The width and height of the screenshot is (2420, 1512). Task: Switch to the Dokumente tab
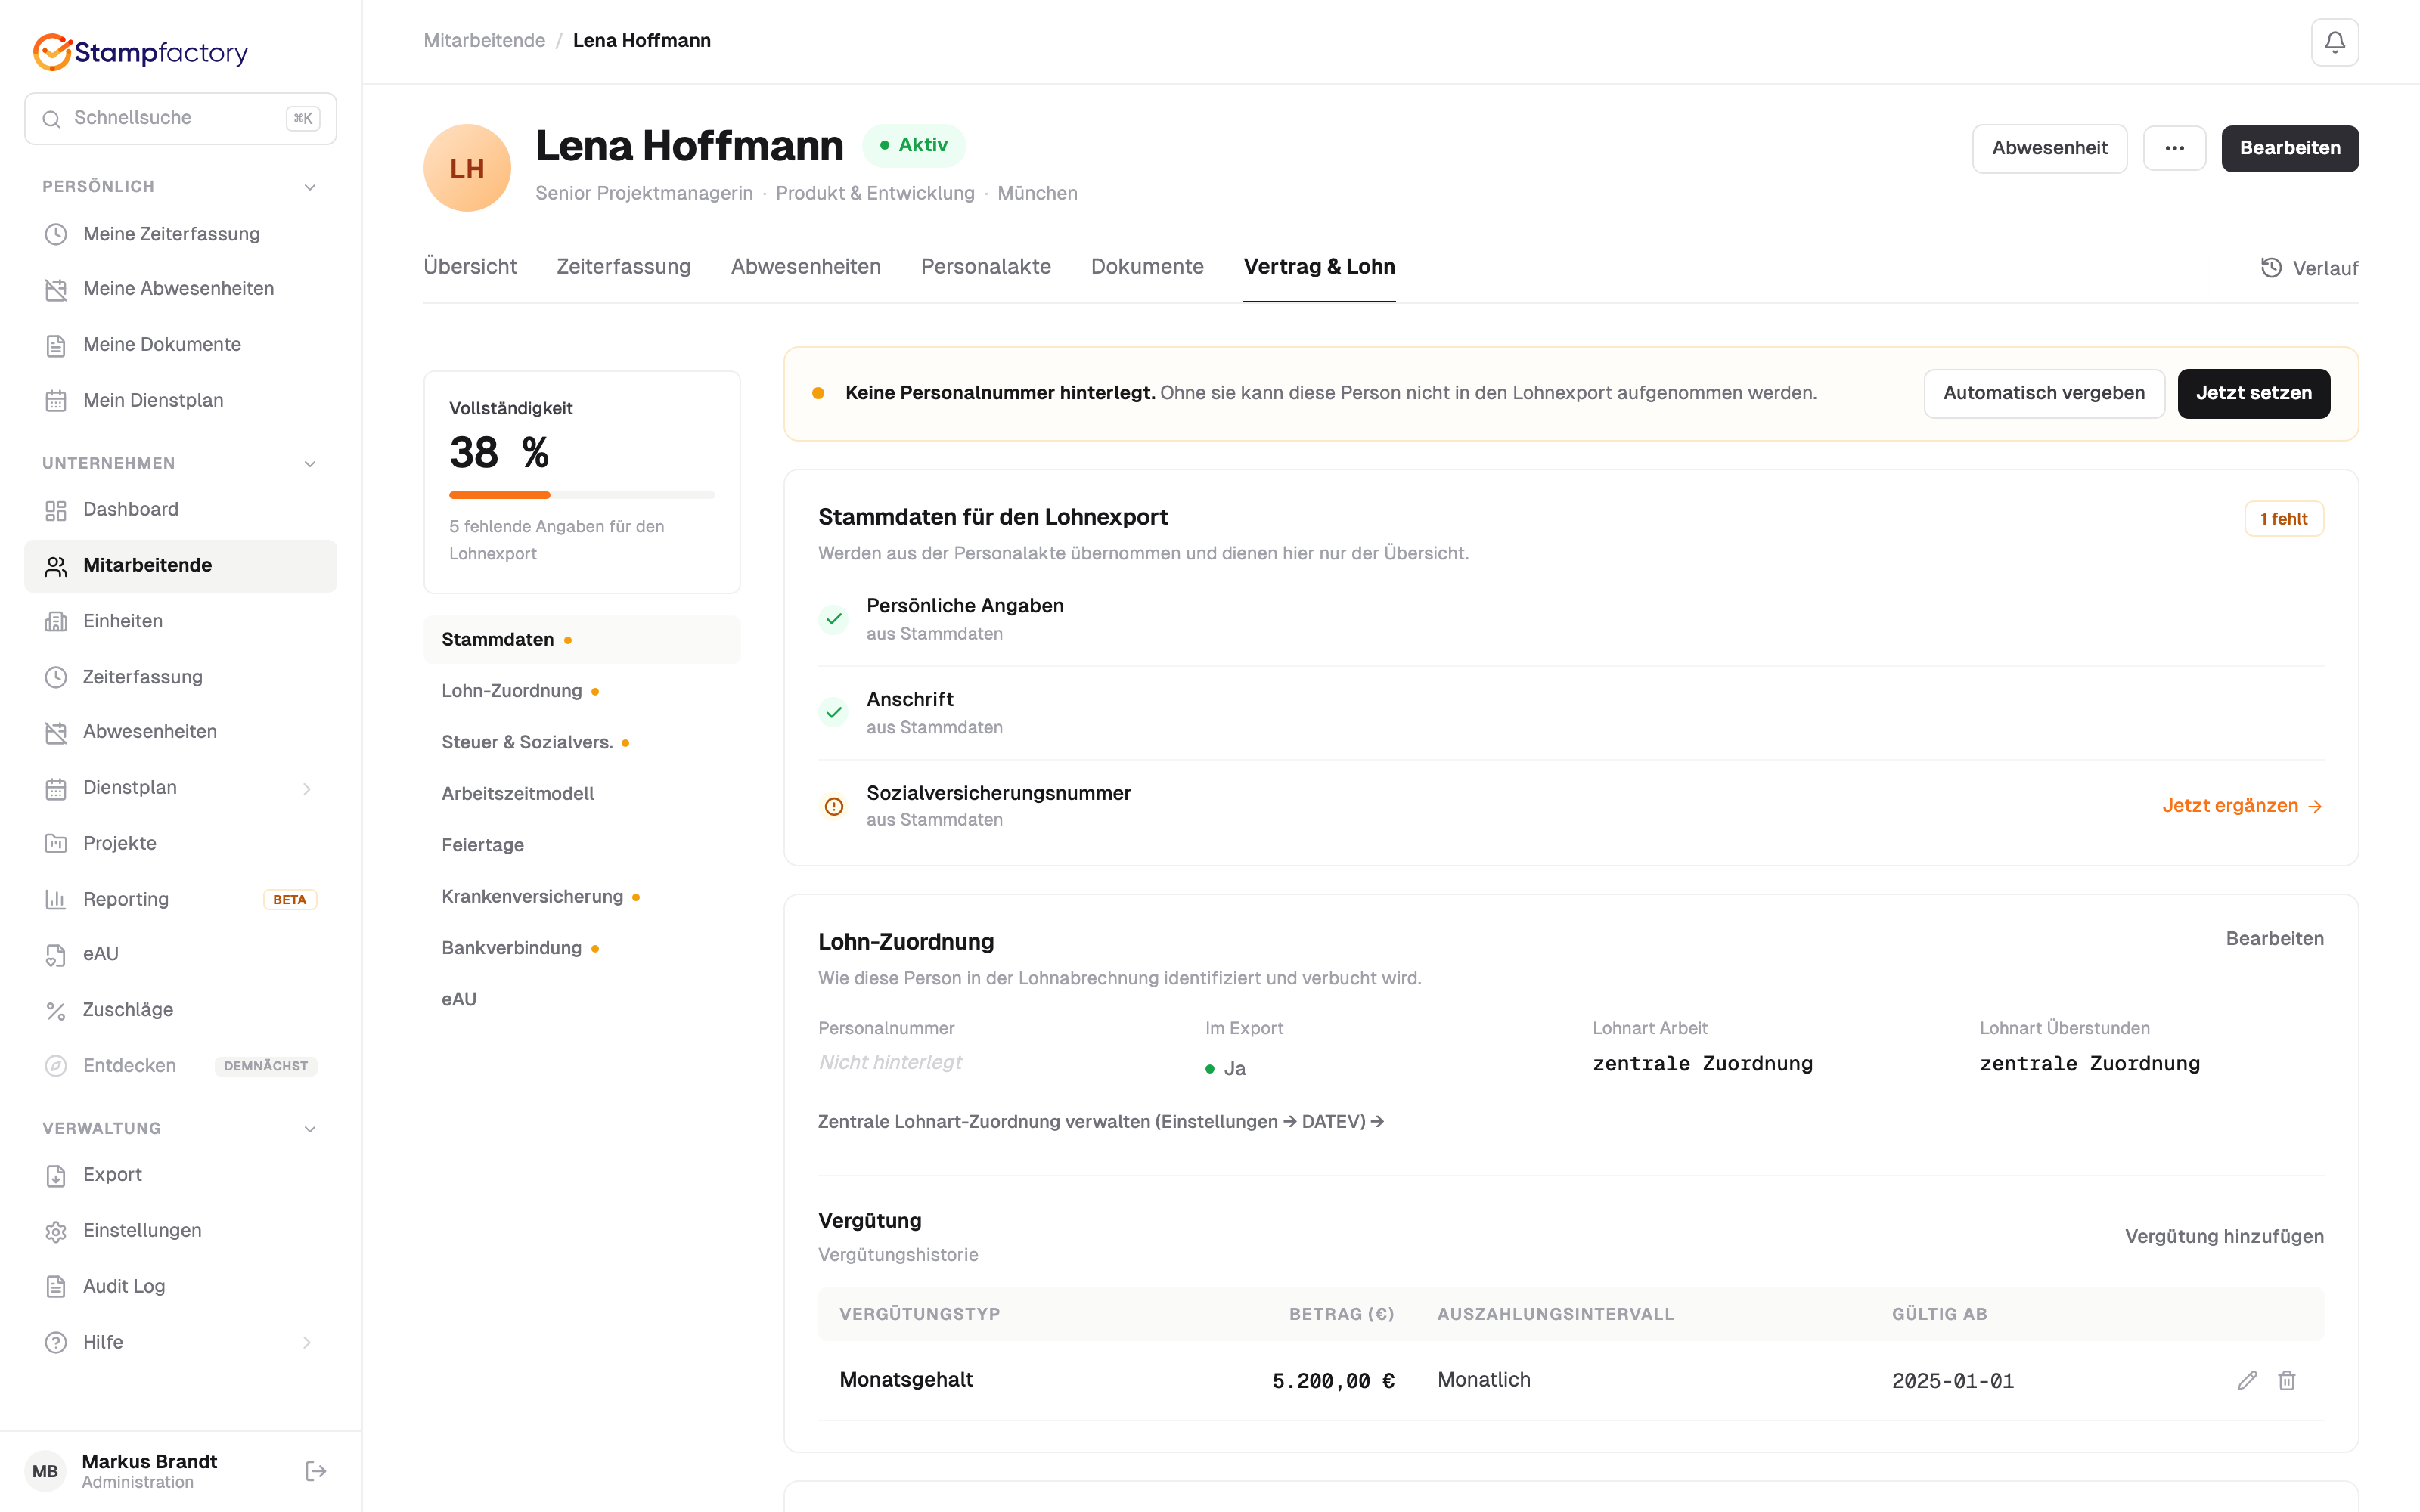point(1147,266)
